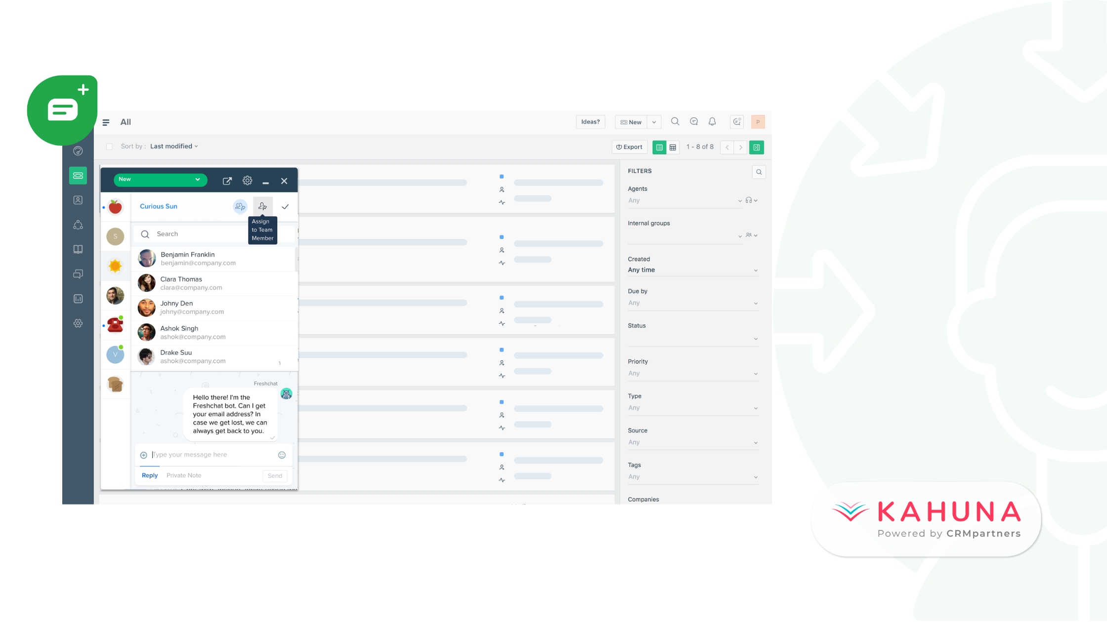Select the Freshchat bot avatar icon
Screen dimensions: 1107x622
[286, 393]
